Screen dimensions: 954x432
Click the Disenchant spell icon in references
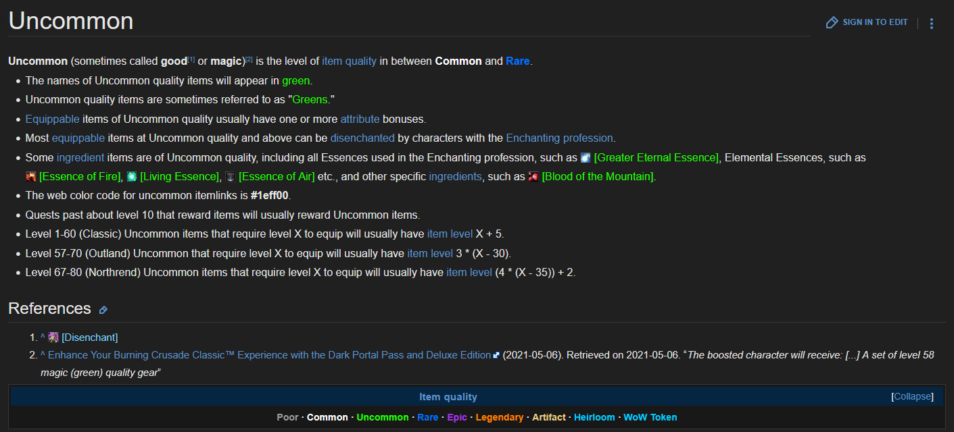point(53,337)
